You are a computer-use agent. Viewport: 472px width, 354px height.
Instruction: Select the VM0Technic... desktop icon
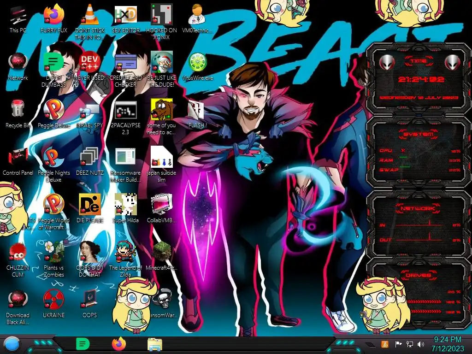click(197, 18)
